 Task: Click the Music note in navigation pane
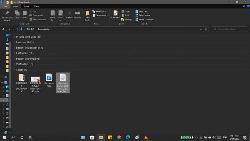point(7,105)
